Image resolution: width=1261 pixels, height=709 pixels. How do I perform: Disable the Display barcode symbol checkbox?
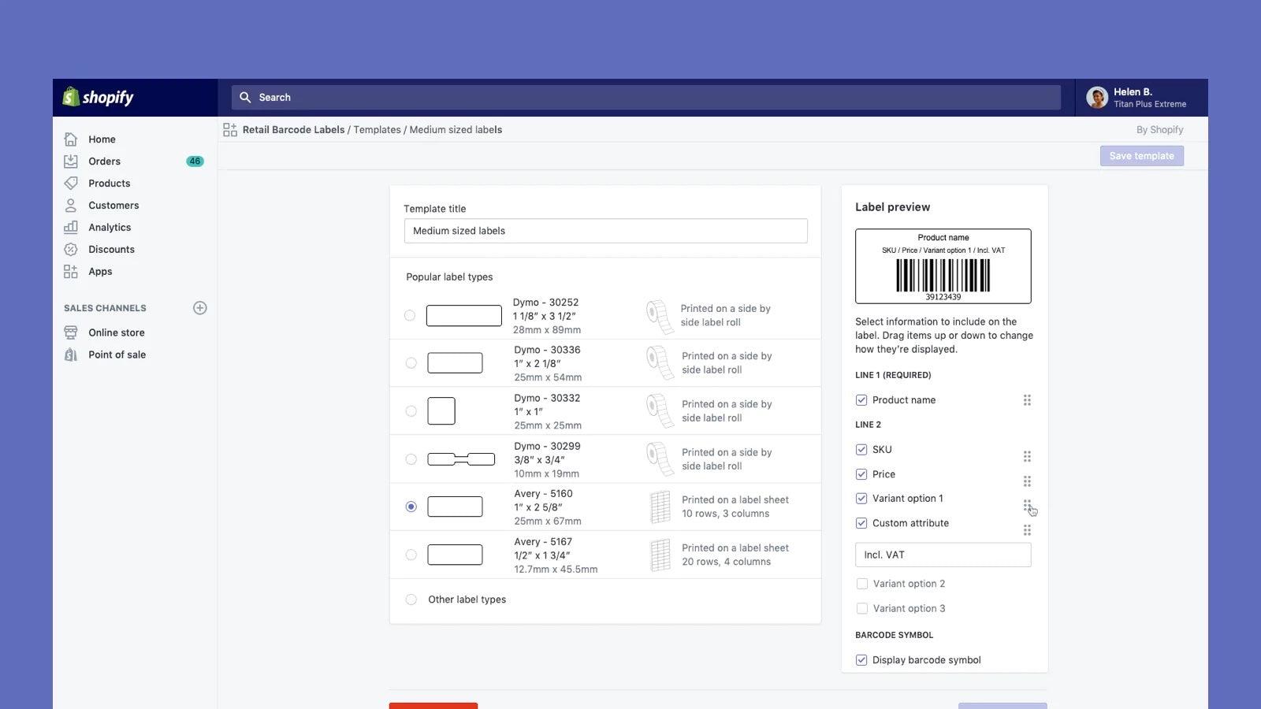point(861,659)
